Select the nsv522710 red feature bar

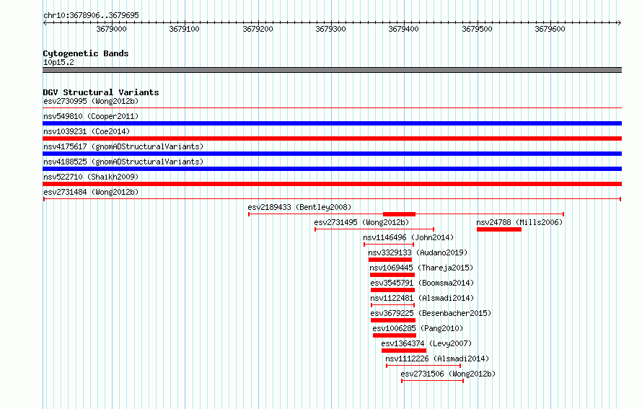click(332, 184)
